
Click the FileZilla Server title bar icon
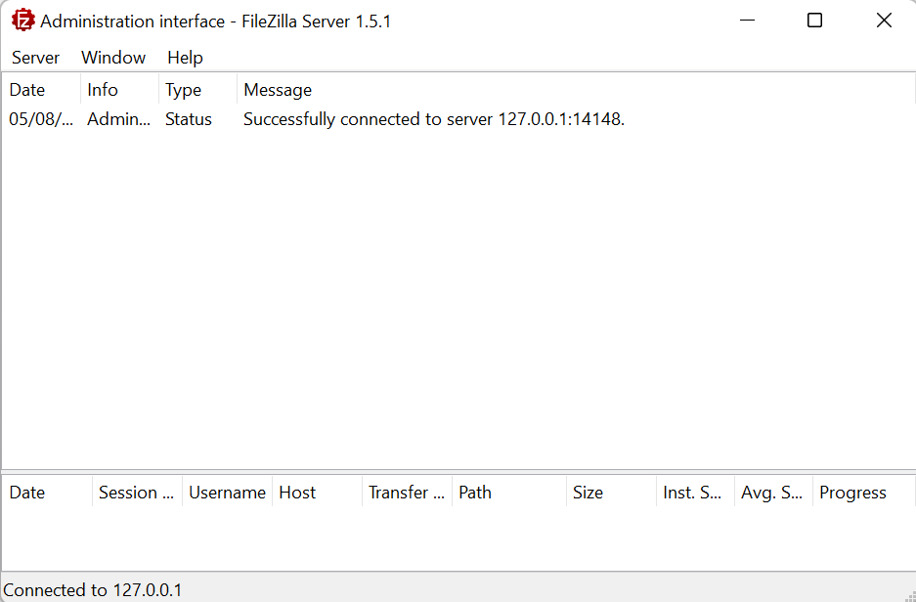coord(23,21)
